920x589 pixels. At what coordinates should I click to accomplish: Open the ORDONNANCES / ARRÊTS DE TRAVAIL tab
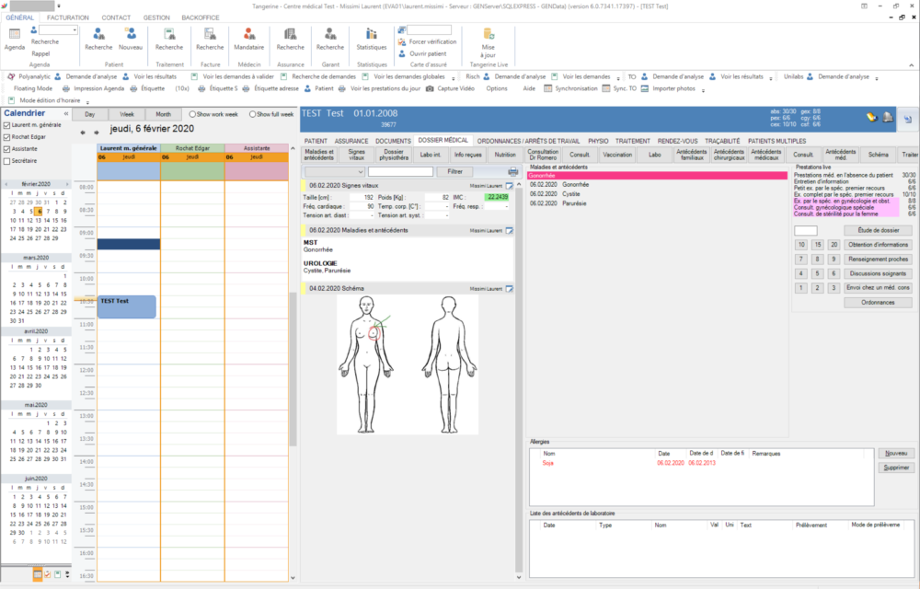click(528, 140)
